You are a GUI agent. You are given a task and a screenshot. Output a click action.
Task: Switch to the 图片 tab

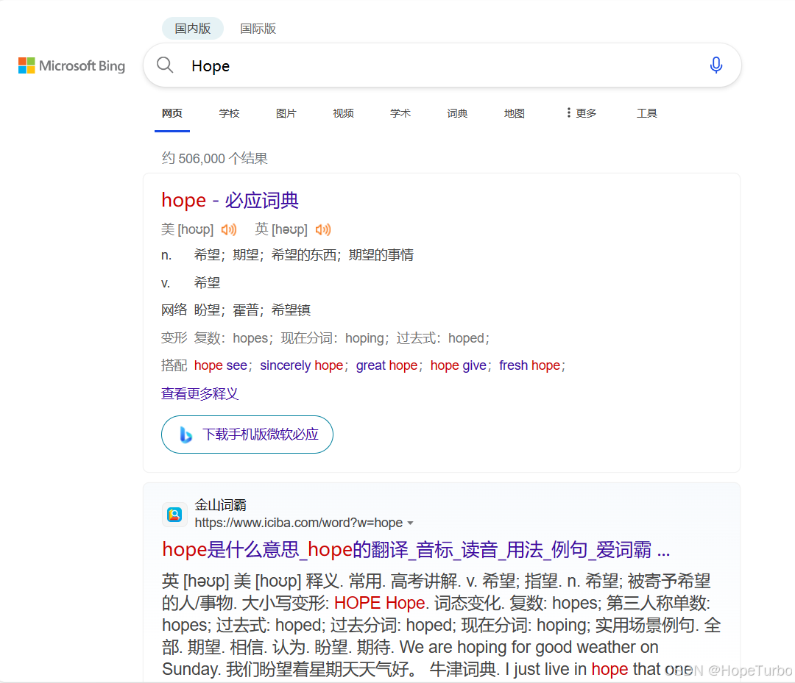[286, 112]
